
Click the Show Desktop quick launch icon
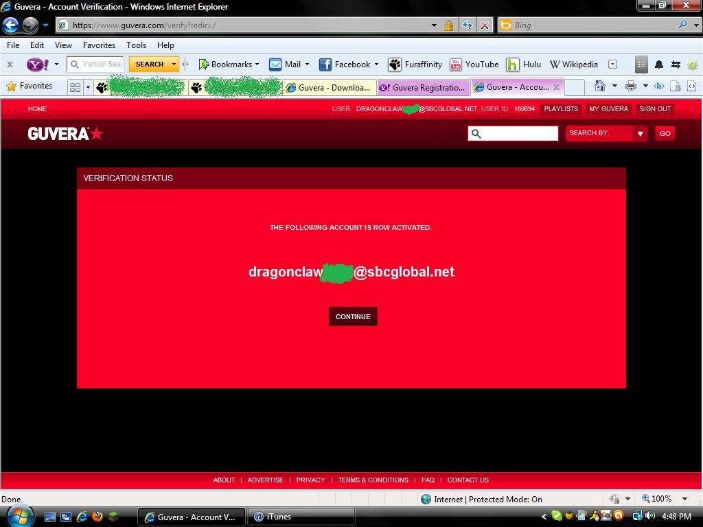(x=49, y=517)
